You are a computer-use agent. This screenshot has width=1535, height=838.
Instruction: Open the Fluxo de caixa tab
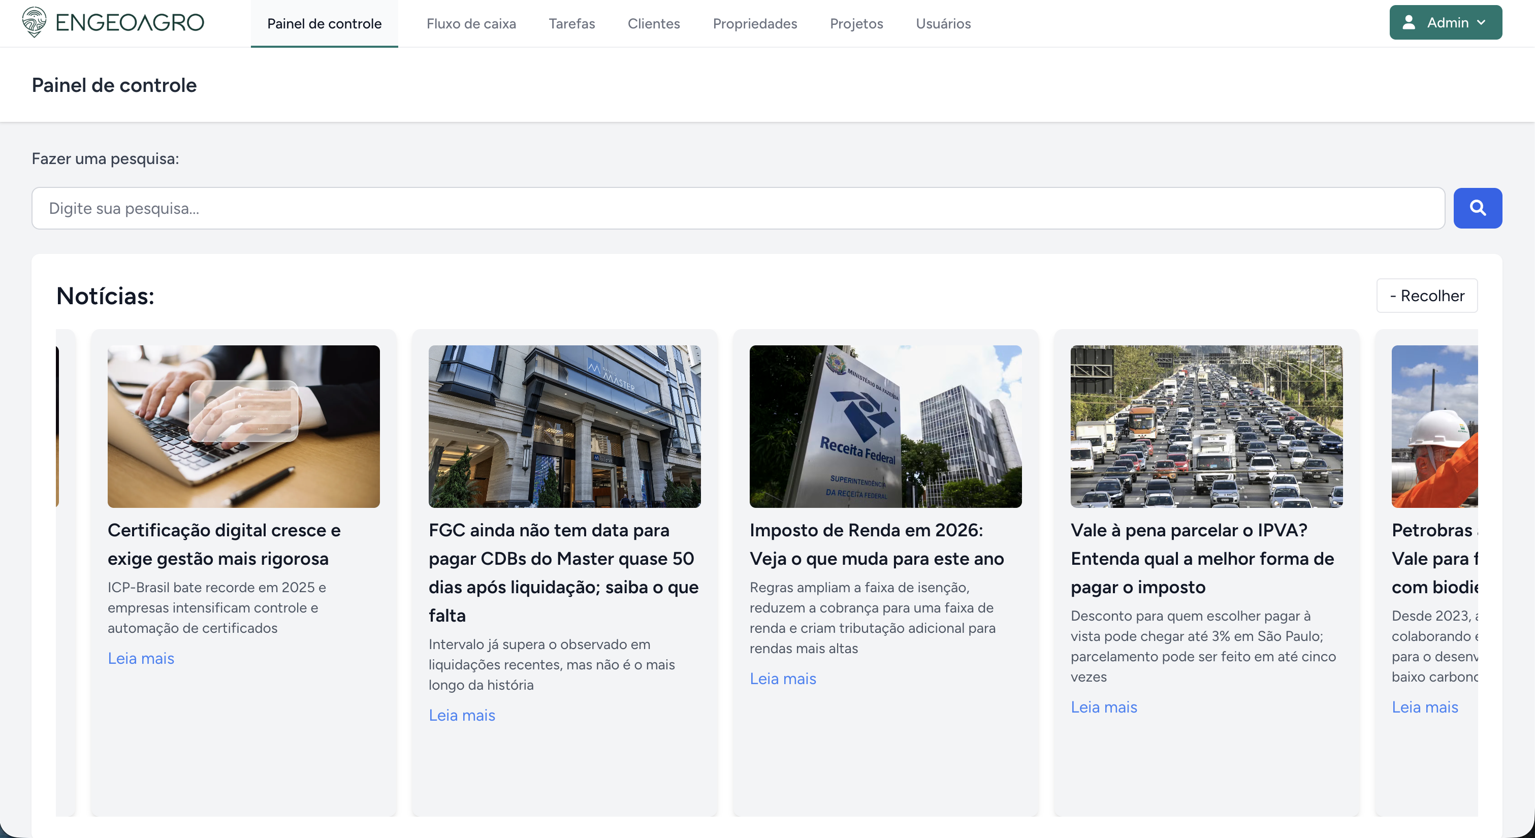(471, 24)
